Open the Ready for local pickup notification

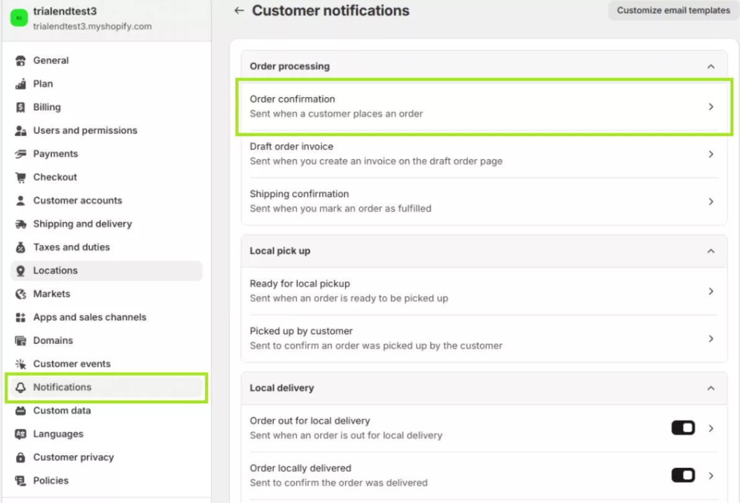(x=484, y=291)
